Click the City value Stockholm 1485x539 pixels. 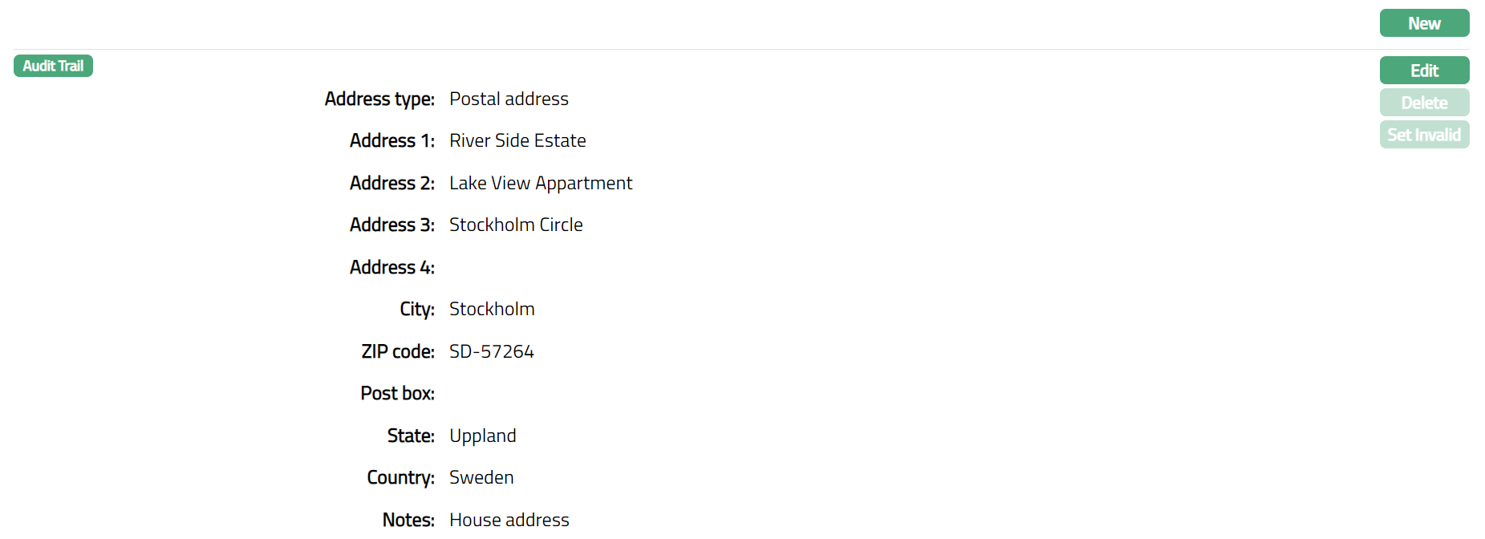pos(492,309)
